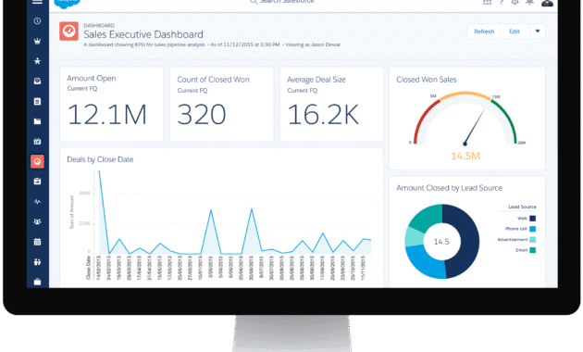Open the inbox tray icon in sidebar
The image size is (583, 352).
click(x=37, y=82)
